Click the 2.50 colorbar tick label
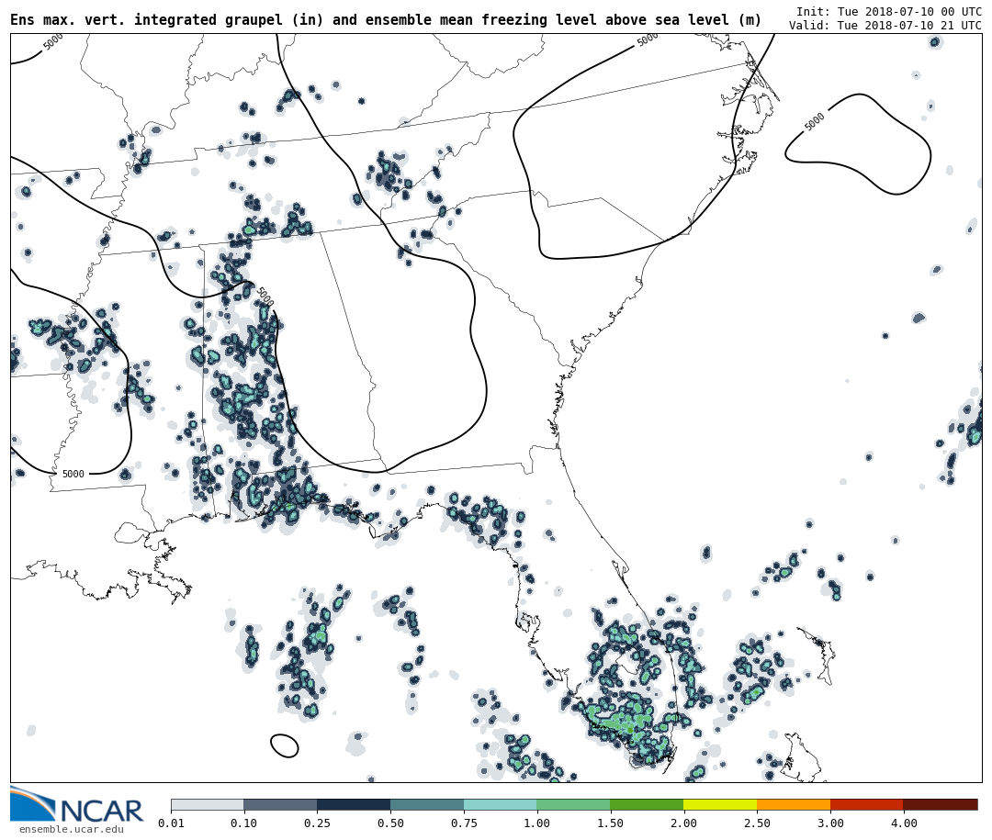This screenshot has width=992, height=840. (757, 823)
